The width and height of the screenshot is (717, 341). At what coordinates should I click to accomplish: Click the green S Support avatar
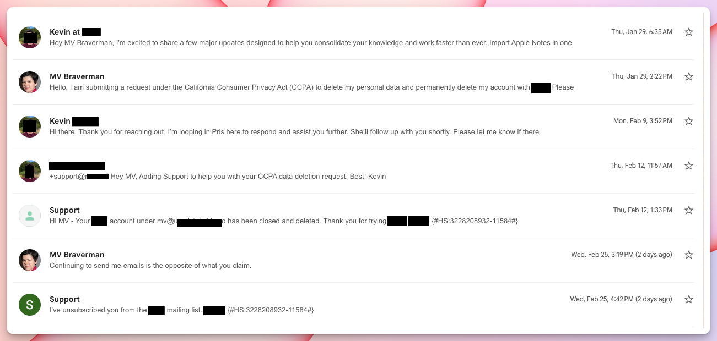30,305
